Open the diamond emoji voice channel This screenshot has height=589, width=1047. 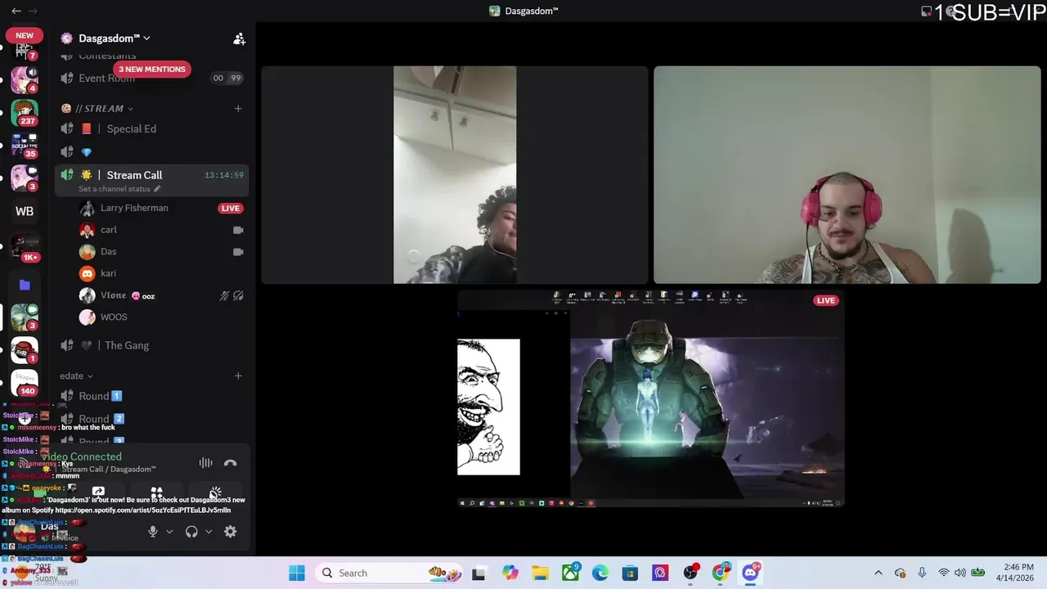151,151
